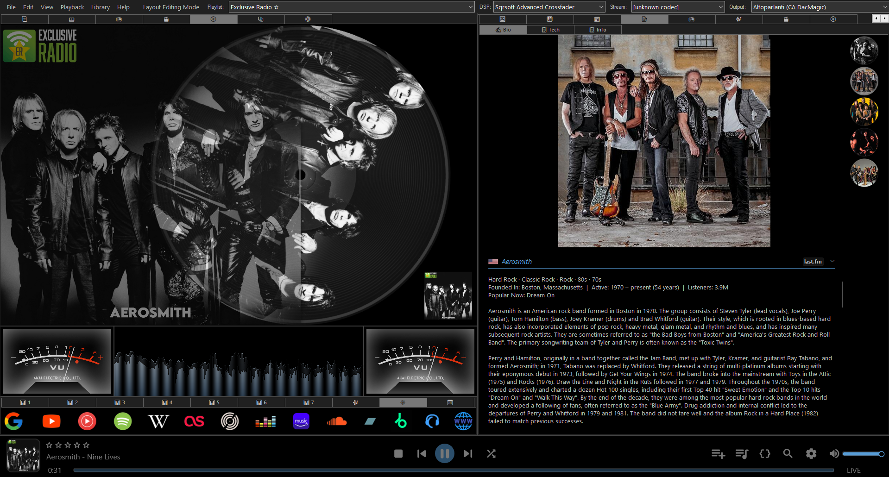Screen dimensions: 889x477
Task: Select the first artist thumbnail on right
Action: tap(864, 50)
